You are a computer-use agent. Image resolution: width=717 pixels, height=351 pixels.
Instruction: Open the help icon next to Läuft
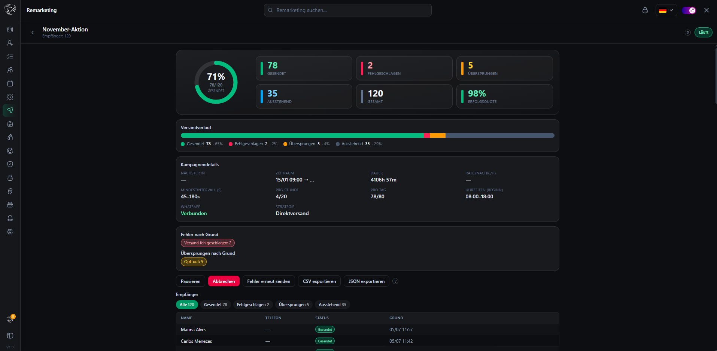click(687, 33)
